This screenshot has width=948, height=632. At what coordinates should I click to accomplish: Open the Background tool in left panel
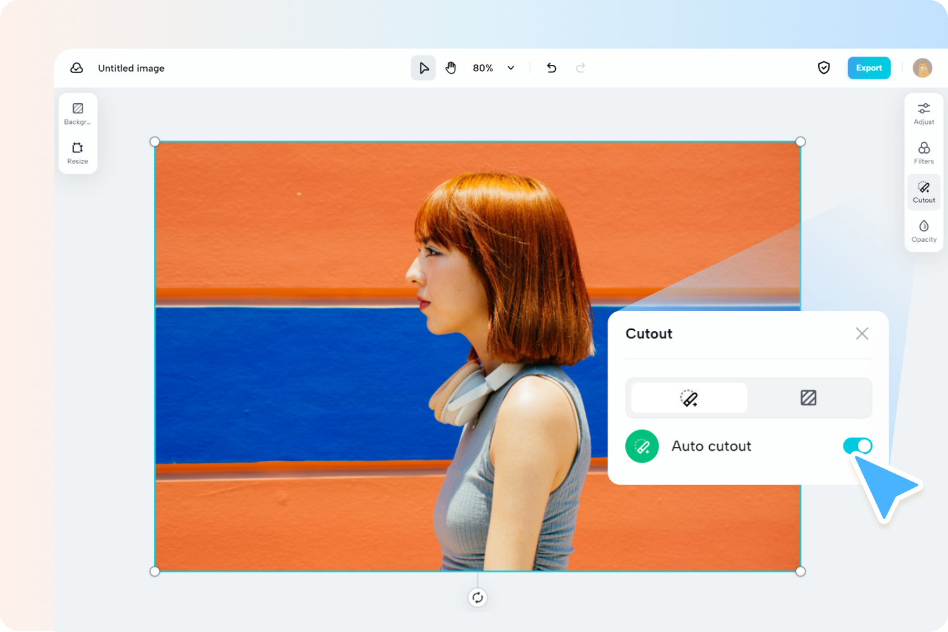tap(78, 114)
